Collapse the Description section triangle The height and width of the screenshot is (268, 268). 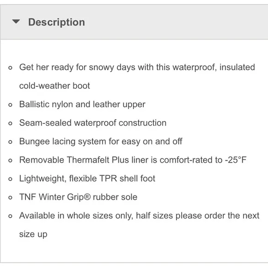click(x=16, y=22)
